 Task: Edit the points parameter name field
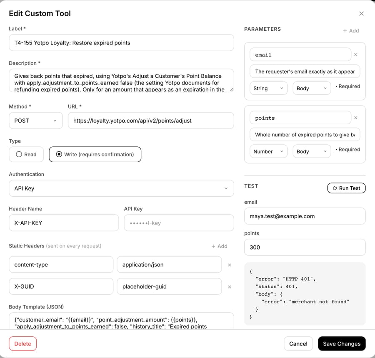[300, 118]
